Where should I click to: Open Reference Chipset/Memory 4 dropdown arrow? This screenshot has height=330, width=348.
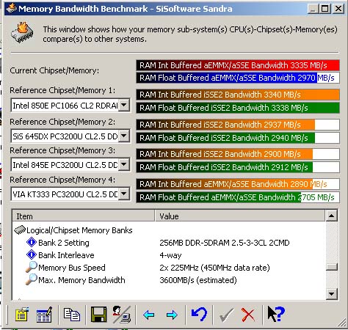(x=124, y=194)
